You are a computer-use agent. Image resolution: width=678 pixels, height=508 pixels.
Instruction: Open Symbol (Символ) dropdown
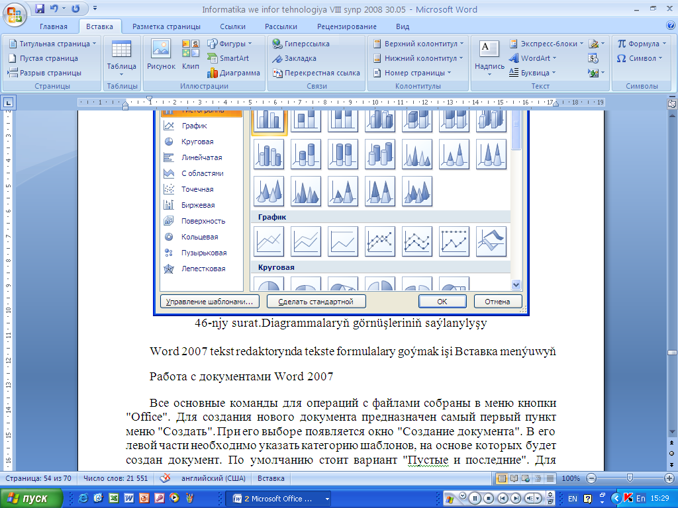pos(640,58)
